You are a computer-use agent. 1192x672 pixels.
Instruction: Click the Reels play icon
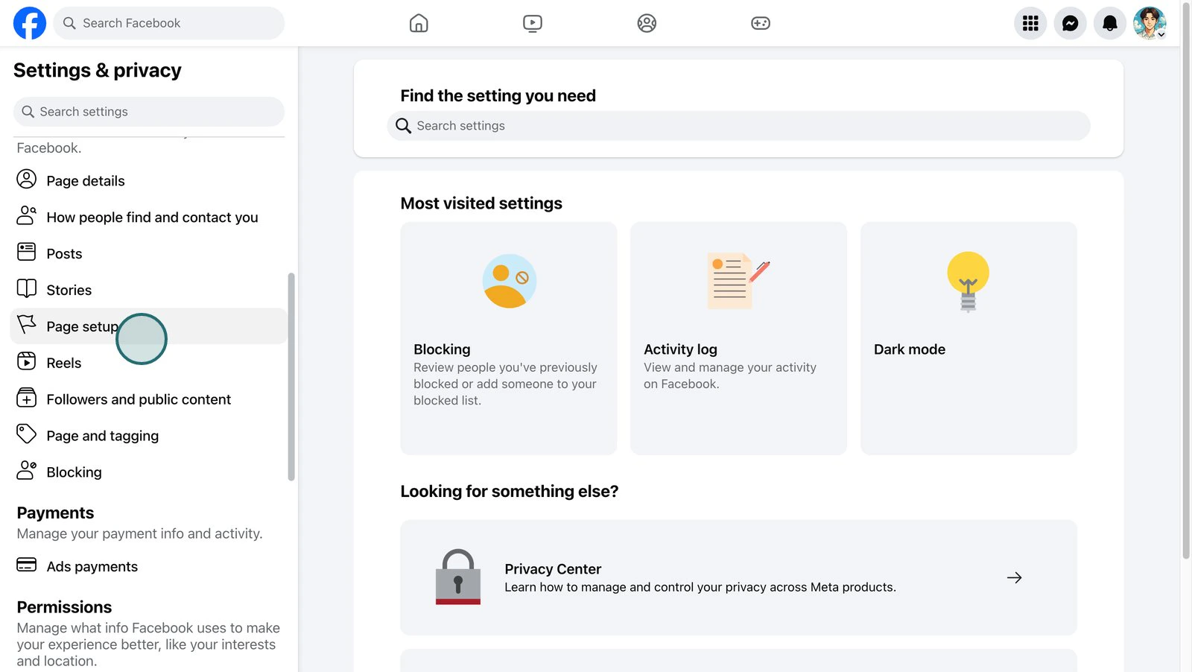(x=27, y=361)
